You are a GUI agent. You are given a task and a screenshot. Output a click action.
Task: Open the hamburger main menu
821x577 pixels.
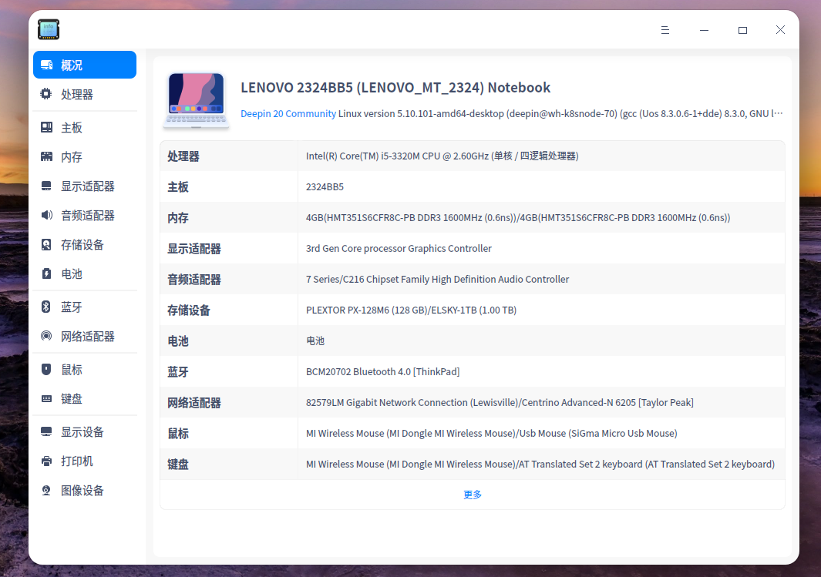pyautogui.click(x=665, y=30)
